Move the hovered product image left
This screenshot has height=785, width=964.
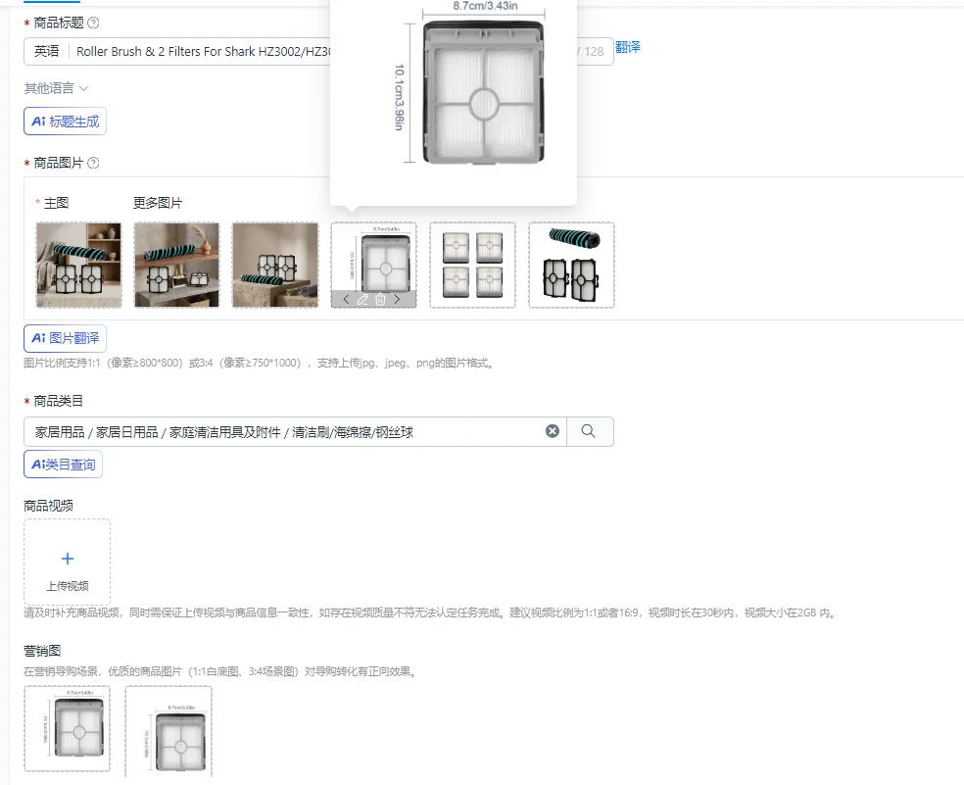pyautogui.click(x=346, y=299)
